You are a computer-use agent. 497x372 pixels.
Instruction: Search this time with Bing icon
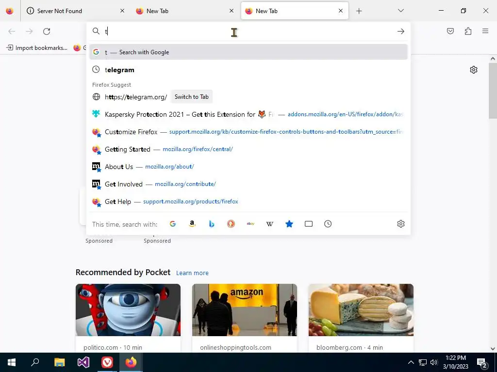(212, 224)
